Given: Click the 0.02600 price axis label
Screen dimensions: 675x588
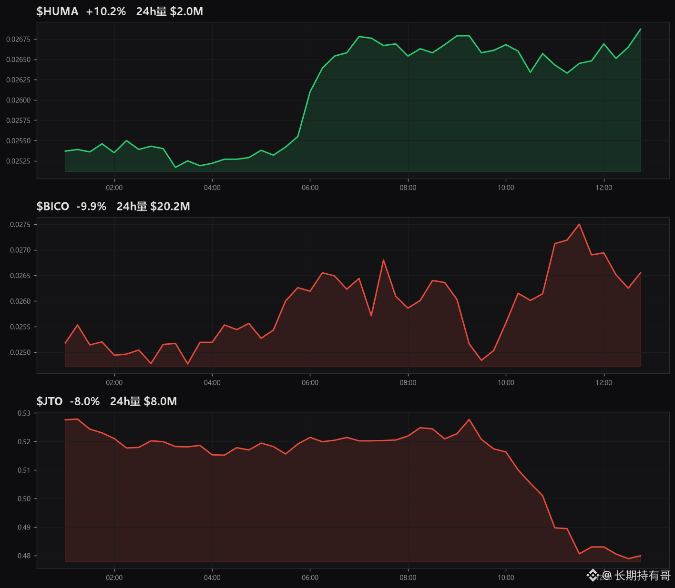Looking at the screenshot, I should click(x=18, y=100).
